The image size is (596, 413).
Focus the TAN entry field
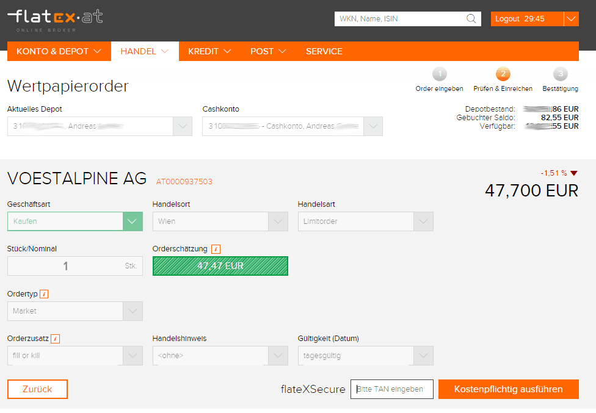[391, 389]
